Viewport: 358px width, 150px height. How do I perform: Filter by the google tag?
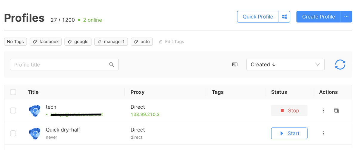pyautogui.click(x=78, y=42)
